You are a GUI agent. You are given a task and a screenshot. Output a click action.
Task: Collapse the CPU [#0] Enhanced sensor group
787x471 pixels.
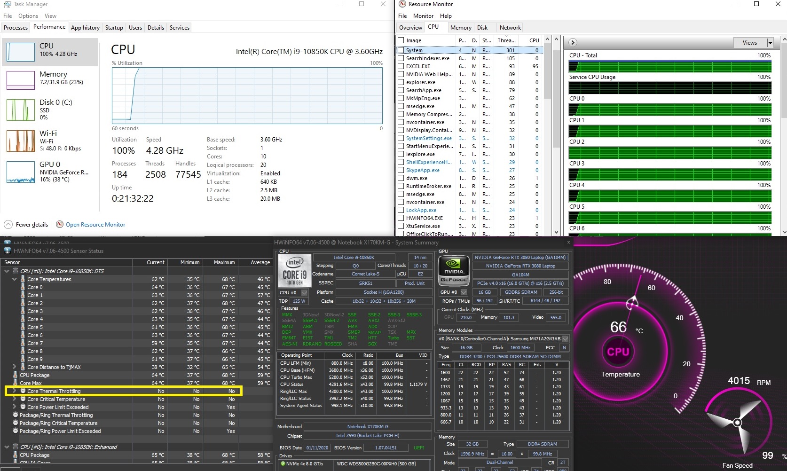tap(7, 447)
